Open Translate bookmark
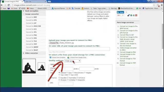 pos(76,8)
